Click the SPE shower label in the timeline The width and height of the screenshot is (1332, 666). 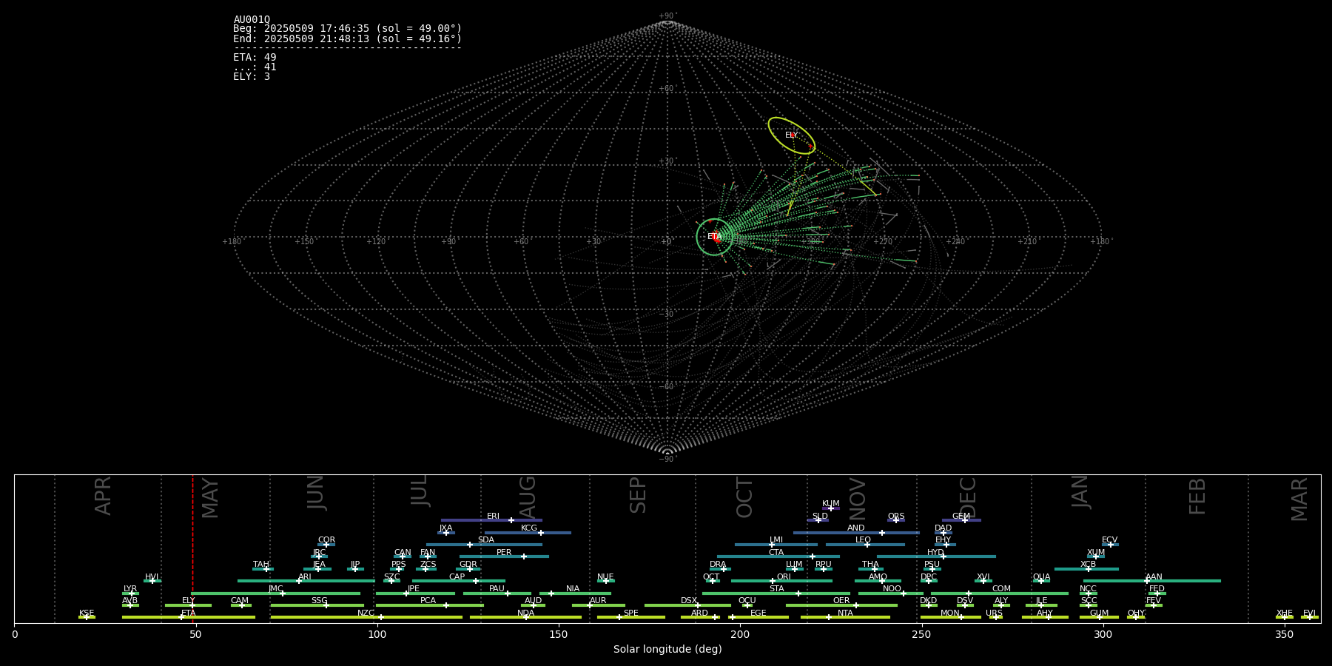point(631,613)
